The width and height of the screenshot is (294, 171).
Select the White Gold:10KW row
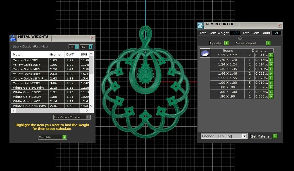pos(50,97)
